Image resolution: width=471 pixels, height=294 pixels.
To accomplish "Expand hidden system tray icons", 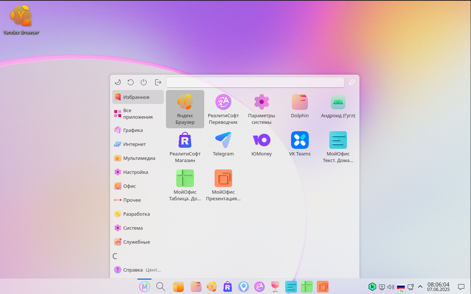I will coord(420,287).
